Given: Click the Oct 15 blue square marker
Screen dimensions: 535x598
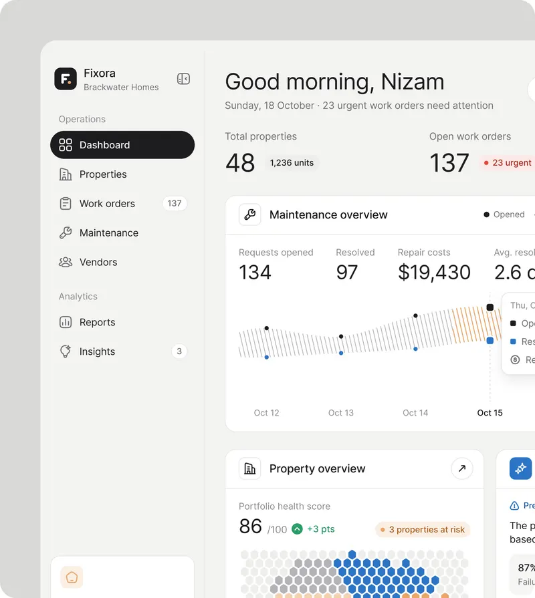Looking at the screenshot, I should 490,341.
